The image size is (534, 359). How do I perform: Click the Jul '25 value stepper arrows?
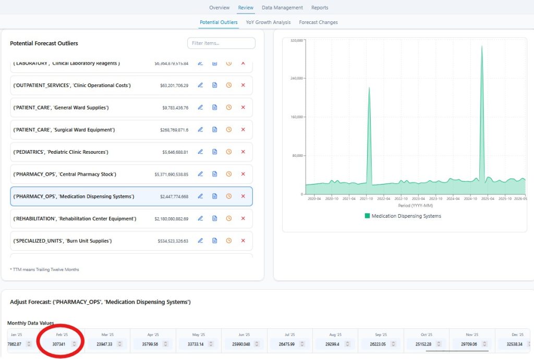pos(302,344)
